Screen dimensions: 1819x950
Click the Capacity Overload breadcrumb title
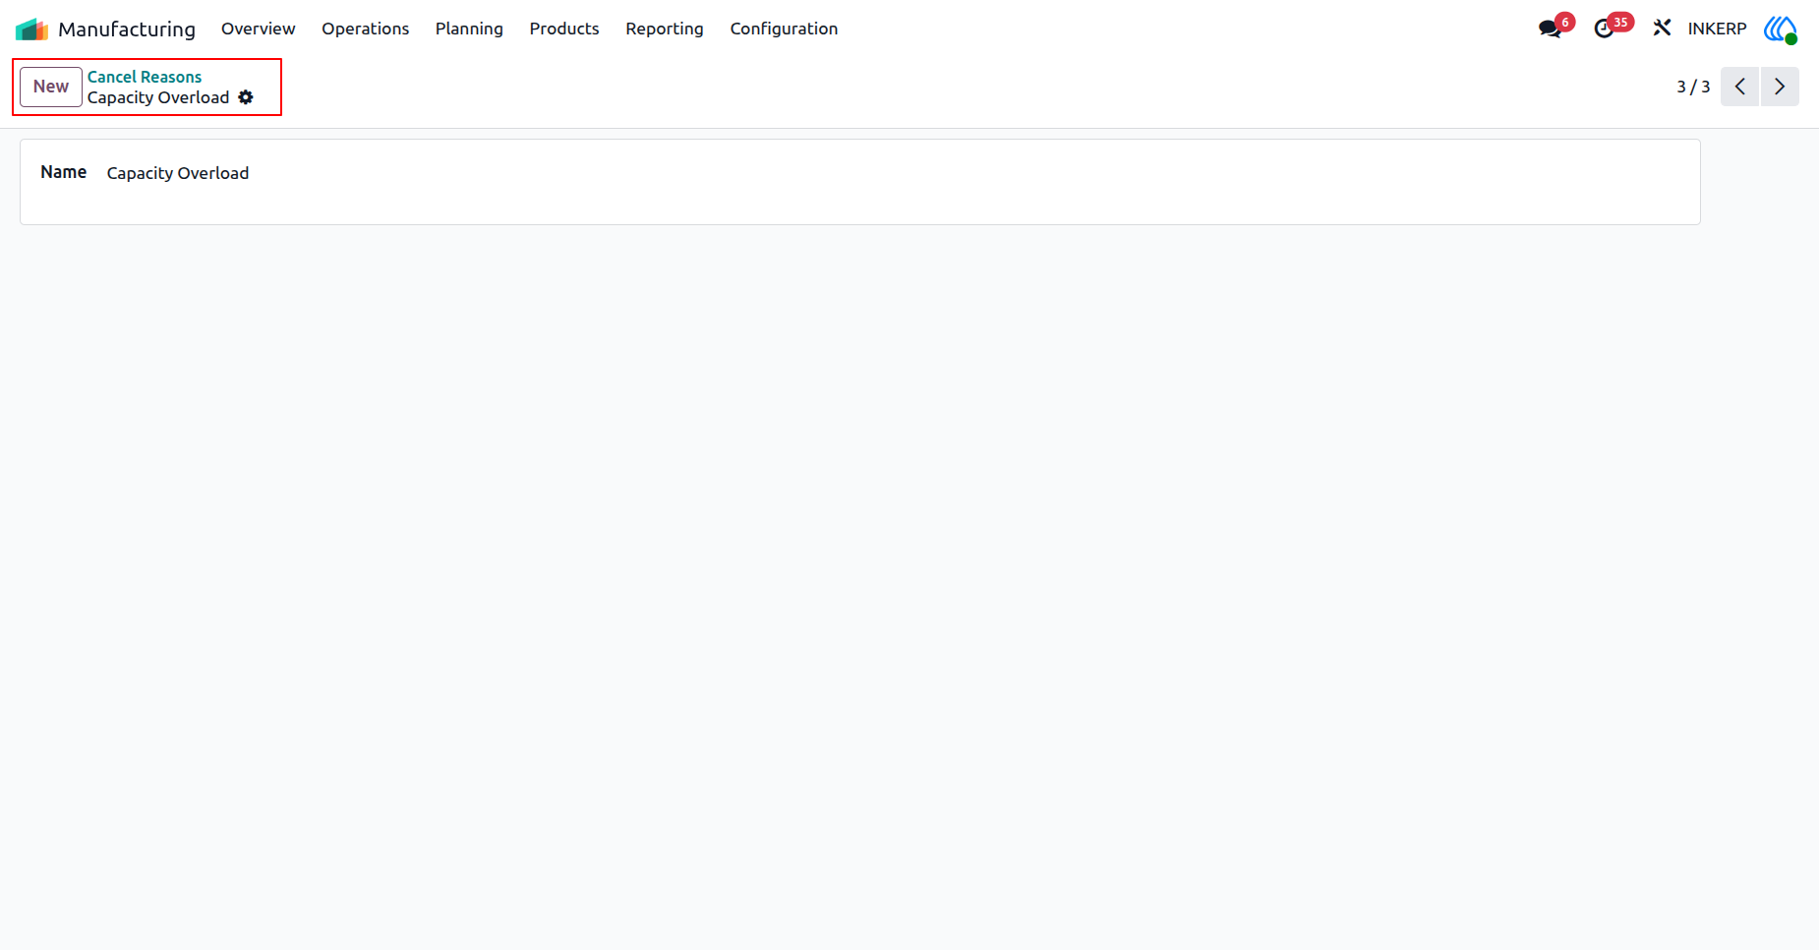pos(158,97)
